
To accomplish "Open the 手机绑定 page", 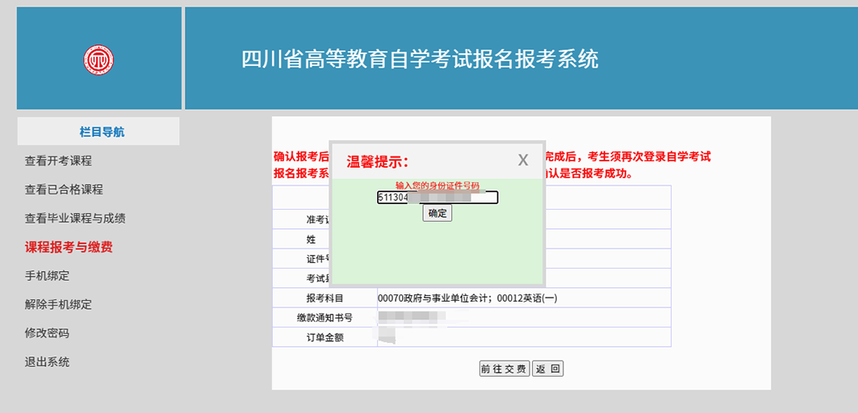I will 47,276.
